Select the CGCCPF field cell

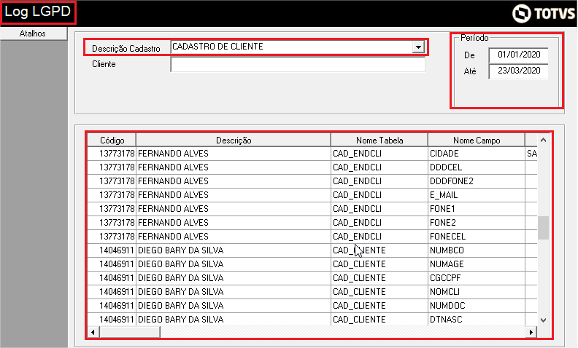(477, 278)
